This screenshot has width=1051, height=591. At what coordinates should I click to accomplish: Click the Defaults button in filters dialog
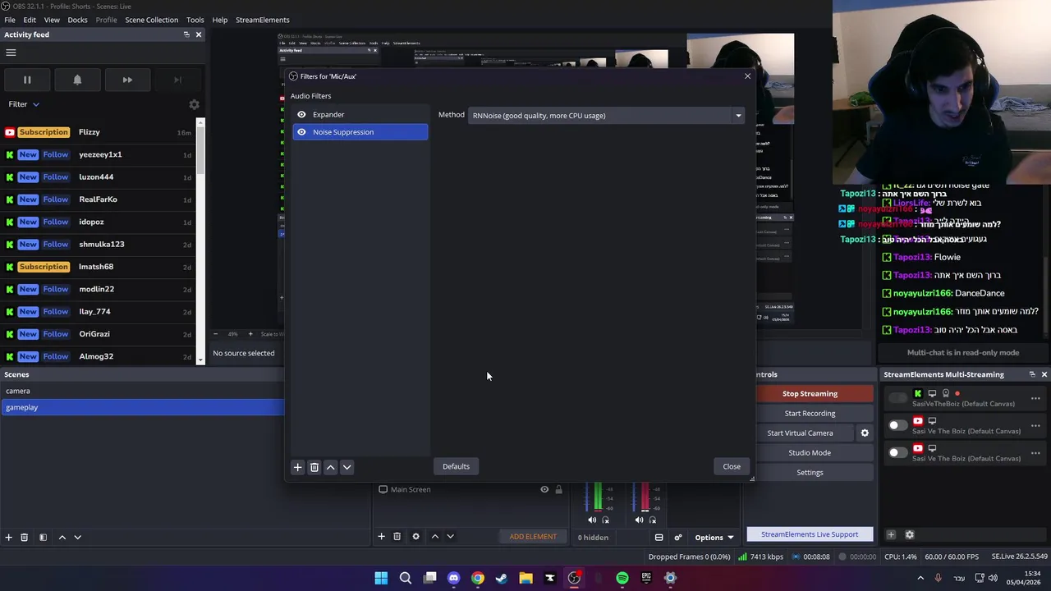coord(456,466)
